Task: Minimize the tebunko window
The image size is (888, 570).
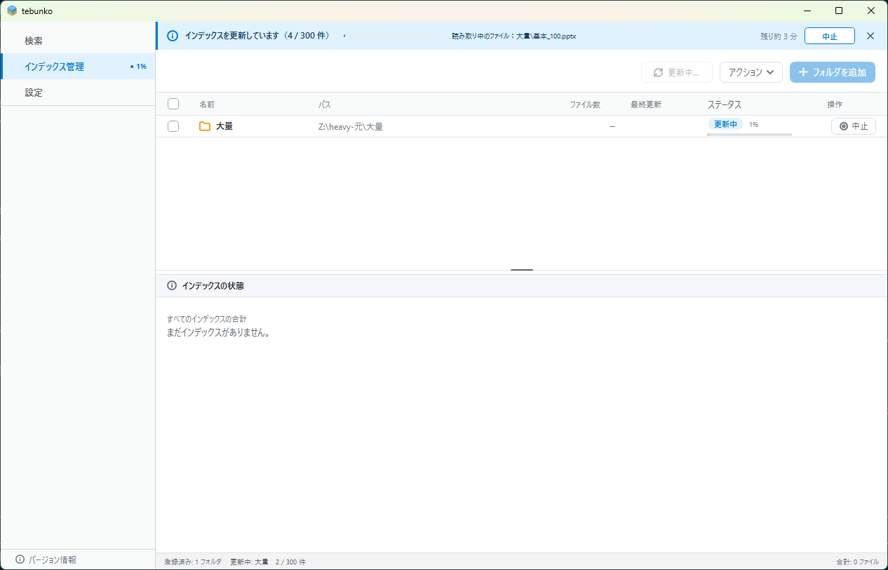Action: (x=807, y=11)
